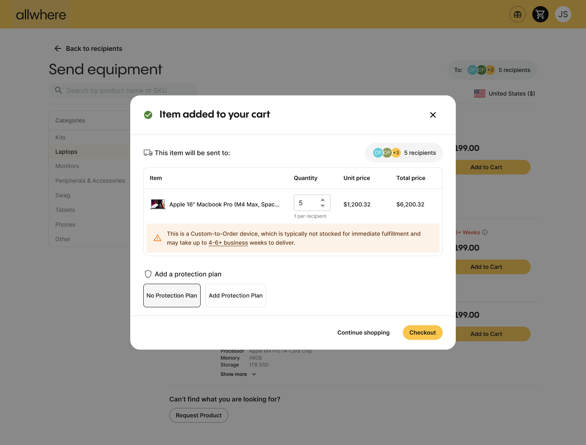Click the product search field
This screenshot has width=586, height=445.
point(123,90)
